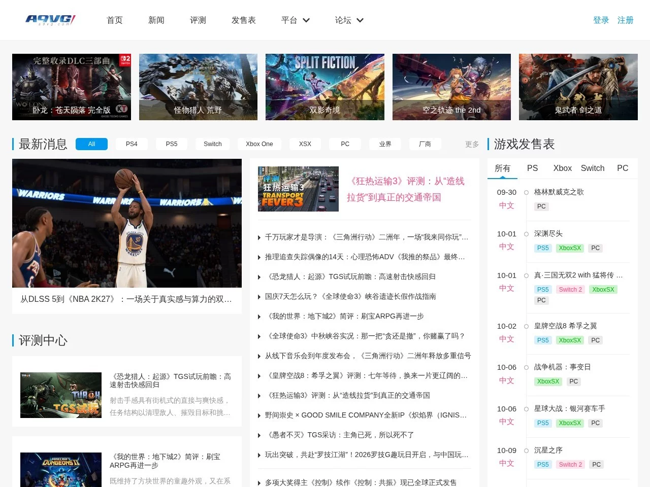Screen dimensions: 650x487
Task: Filter latest news by PC
Action: [345, 144]
